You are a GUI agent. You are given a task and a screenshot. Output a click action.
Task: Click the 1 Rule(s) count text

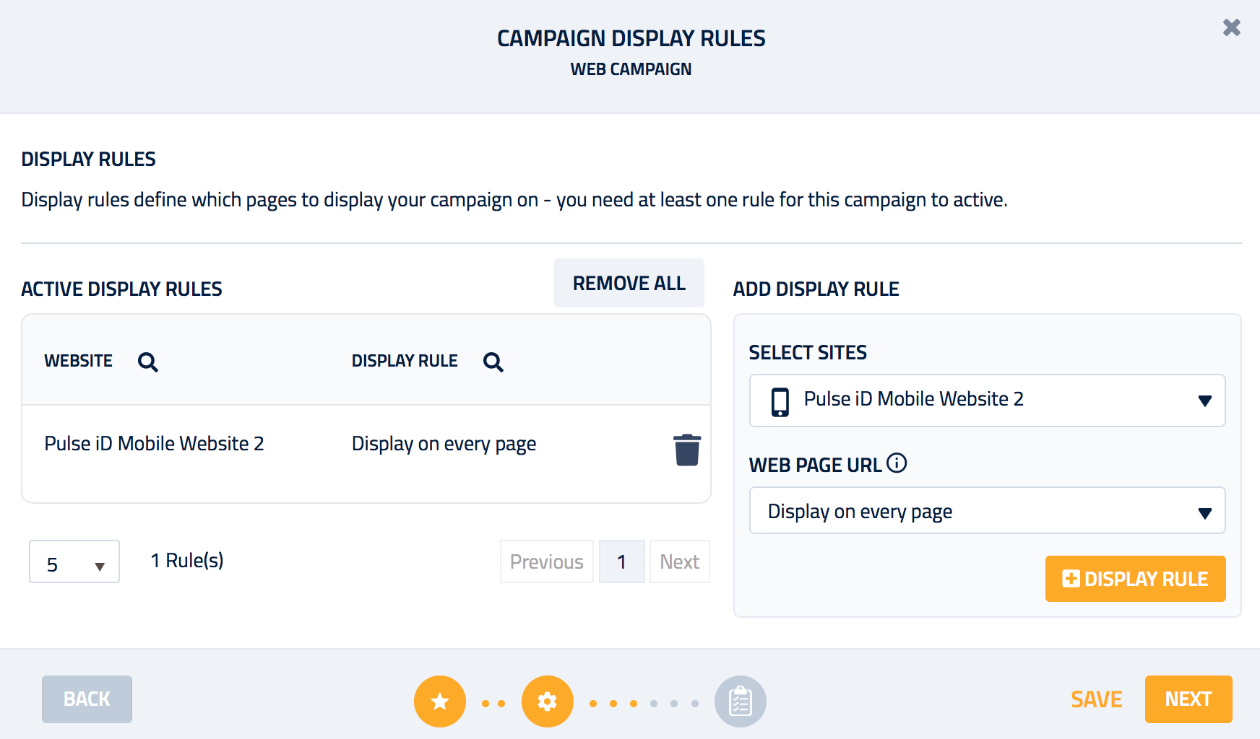click(x=187, y=561)
